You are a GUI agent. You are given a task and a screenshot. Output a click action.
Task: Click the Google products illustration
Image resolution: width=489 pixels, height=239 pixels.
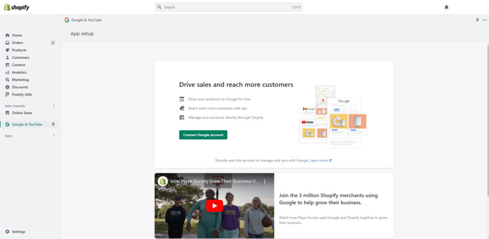click(333, 117)
